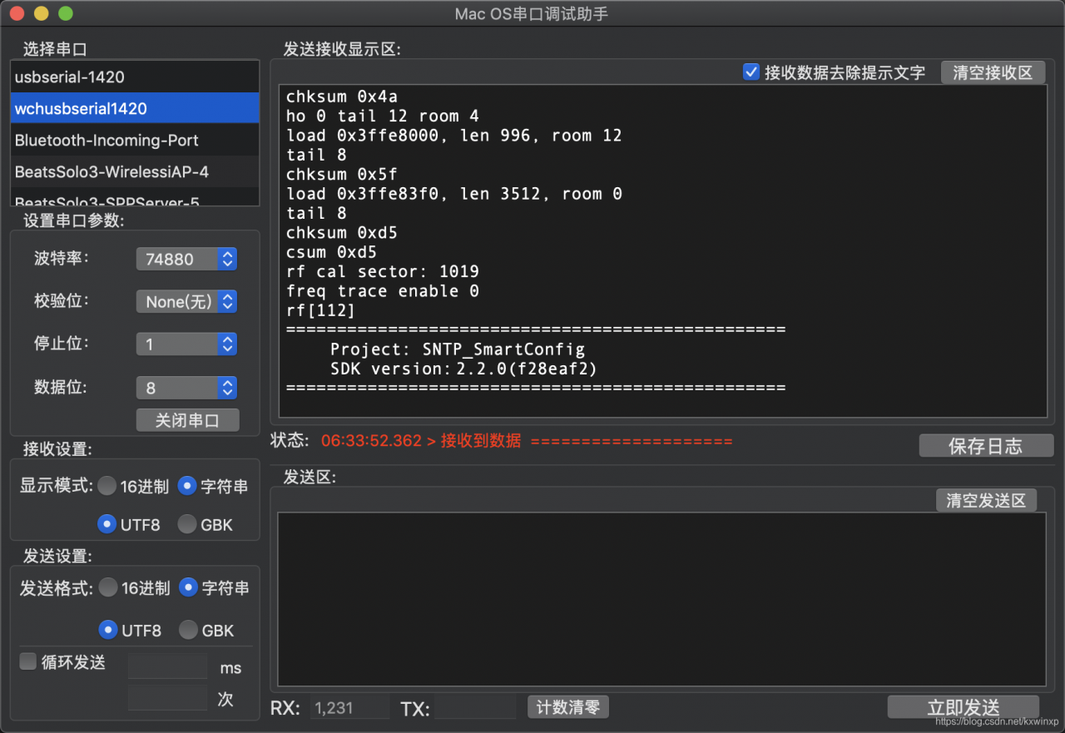
Task: Click 保存日志 to save log
Action: (986, 446)
